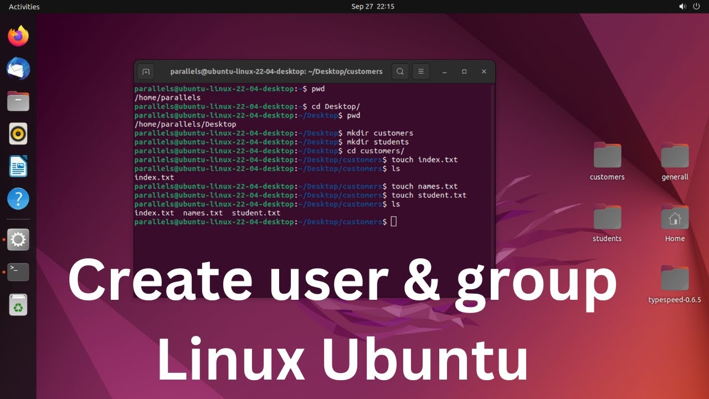Click the 'cd customers/' command line
This screenshot has height=399, width=709.
tap(269, 151)
